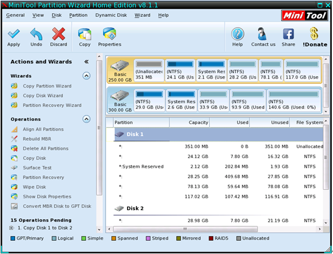Select Align All Partitions operation
This screenshot has width=333, height=254.
43,129
